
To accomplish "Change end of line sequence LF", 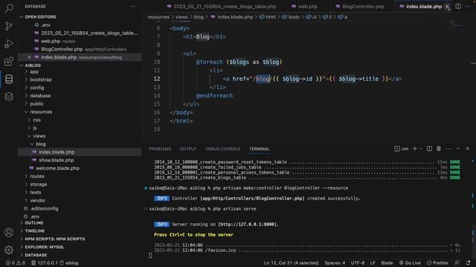I will point(373,263).
